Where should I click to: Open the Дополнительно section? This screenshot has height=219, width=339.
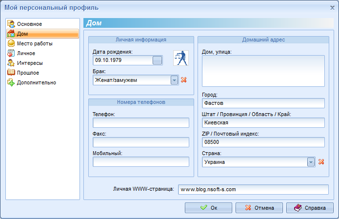37,82
